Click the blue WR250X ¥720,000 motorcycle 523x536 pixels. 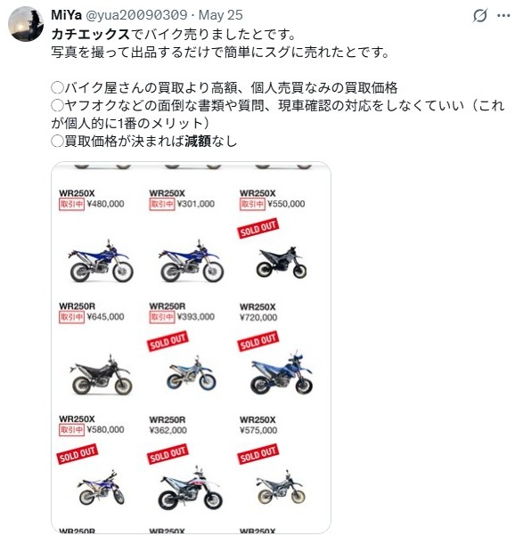point(282,372)
